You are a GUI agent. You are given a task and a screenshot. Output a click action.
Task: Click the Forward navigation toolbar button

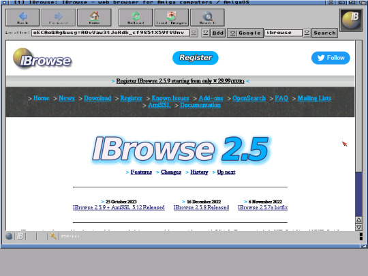[59, 18]
